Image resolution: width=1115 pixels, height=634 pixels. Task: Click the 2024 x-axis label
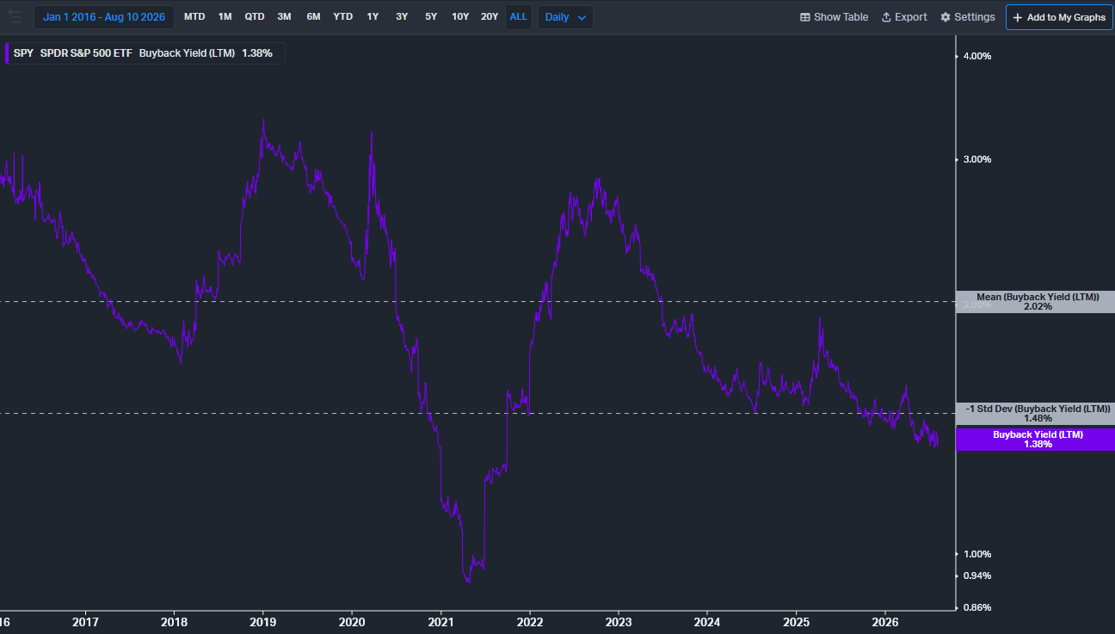(707, 622)
